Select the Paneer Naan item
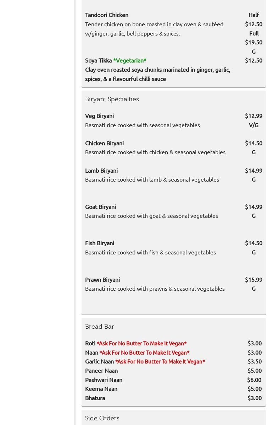 coord(101,371)
